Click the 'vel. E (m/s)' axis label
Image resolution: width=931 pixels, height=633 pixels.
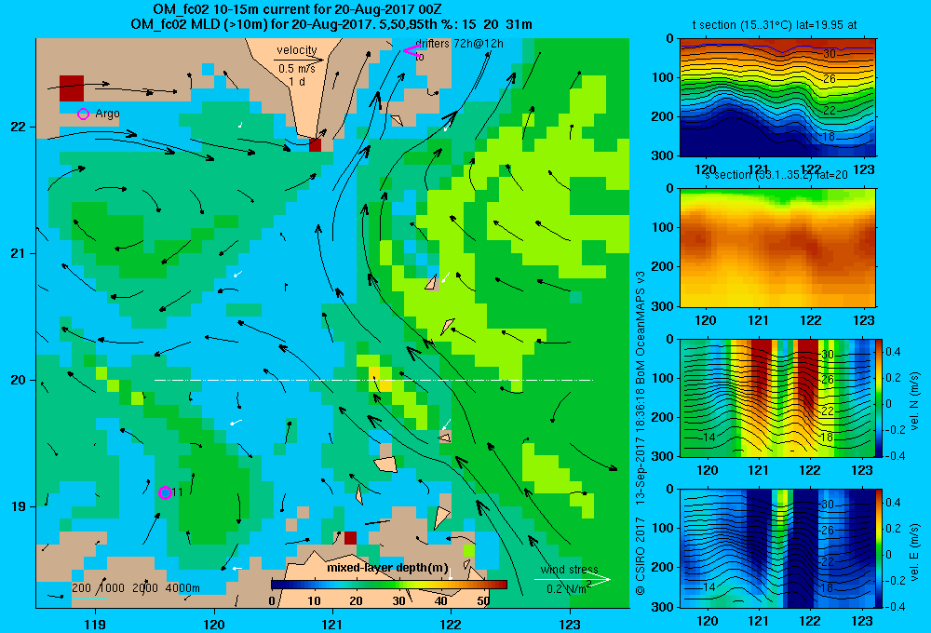(915, 552)
